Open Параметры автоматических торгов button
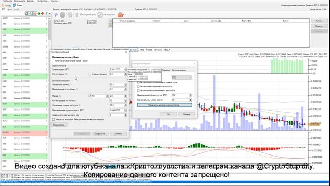 pyautogui.click(x=164, y=105)
